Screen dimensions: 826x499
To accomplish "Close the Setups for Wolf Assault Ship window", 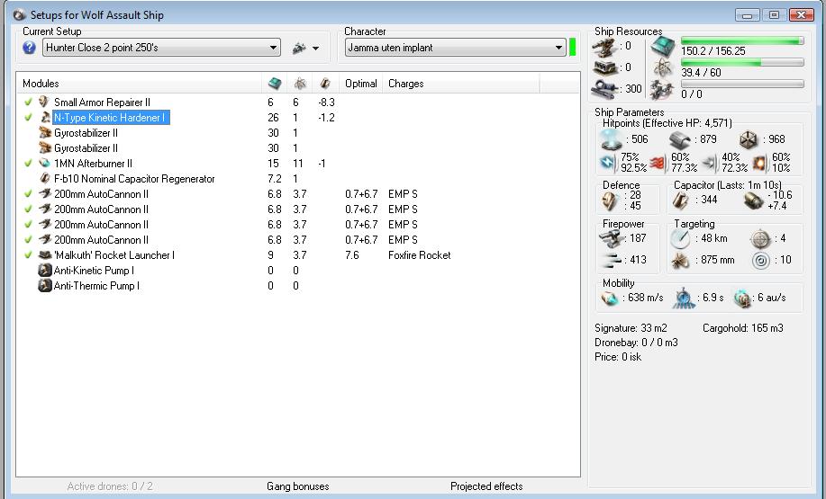I will (802, 15).
